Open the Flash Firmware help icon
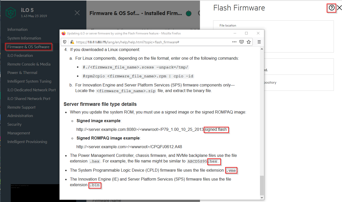This screenshot has width=342, height=202. [332, 8]
